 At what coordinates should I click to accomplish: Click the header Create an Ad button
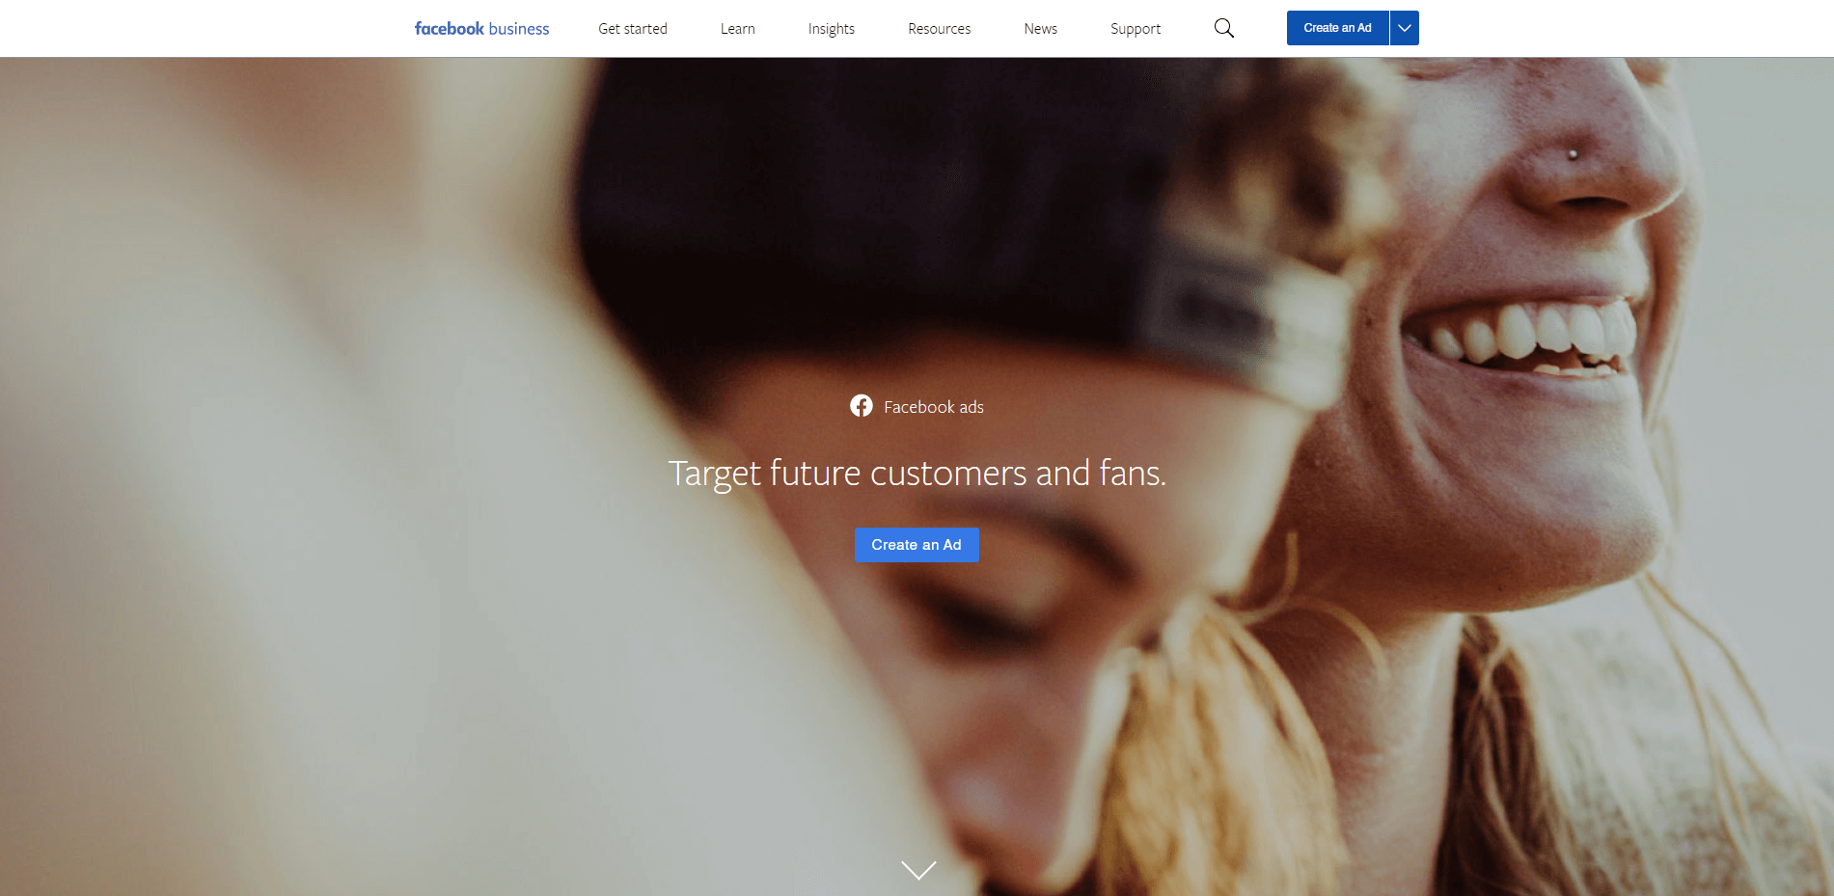point(1337,28)
